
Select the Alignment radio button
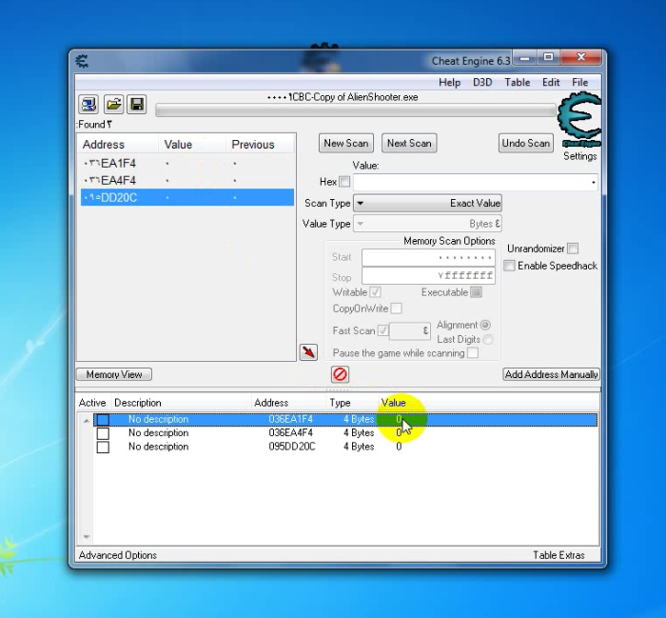pyautogui.click(x=485, y=325)
